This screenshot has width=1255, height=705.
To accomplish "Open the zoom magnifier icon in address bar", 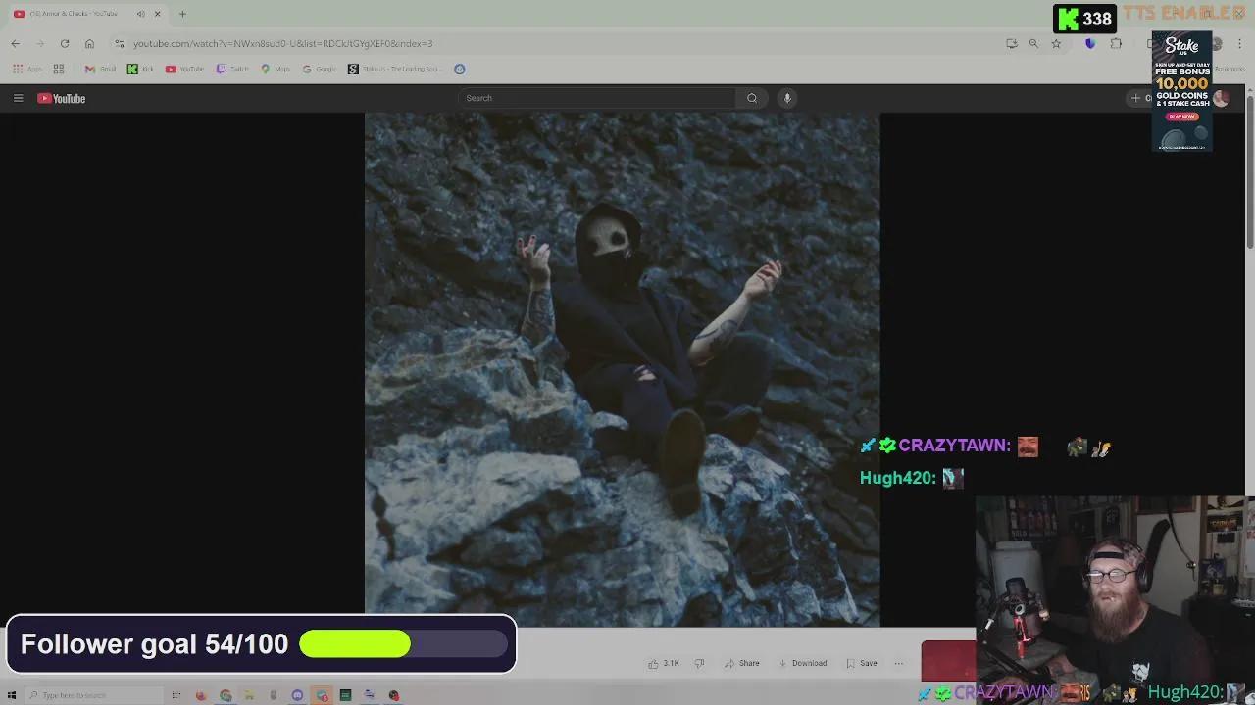I will click(1033, 43).
